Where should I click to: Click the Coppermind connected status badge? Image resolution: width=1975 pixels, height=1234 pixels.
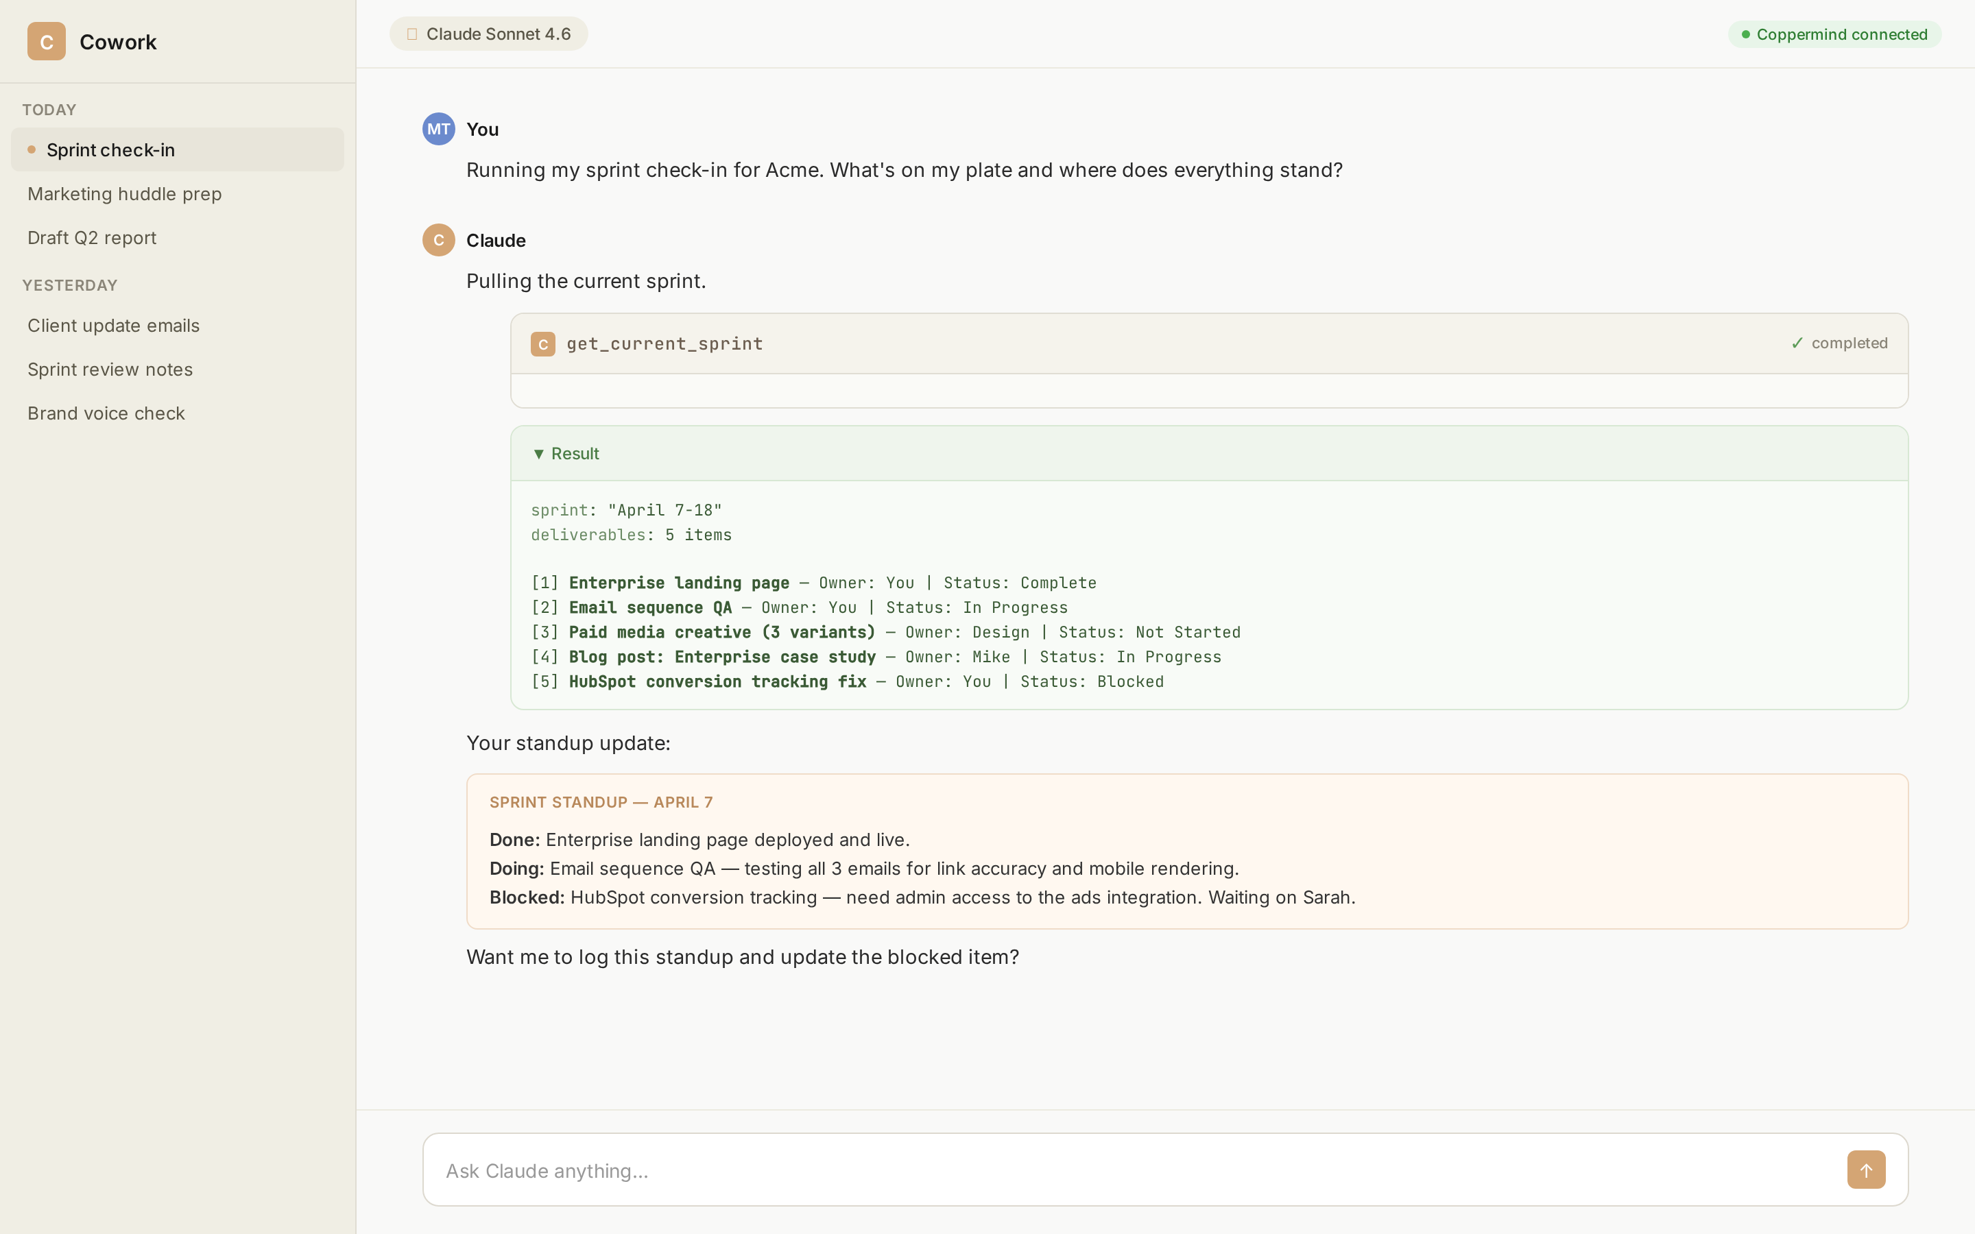1834,34
